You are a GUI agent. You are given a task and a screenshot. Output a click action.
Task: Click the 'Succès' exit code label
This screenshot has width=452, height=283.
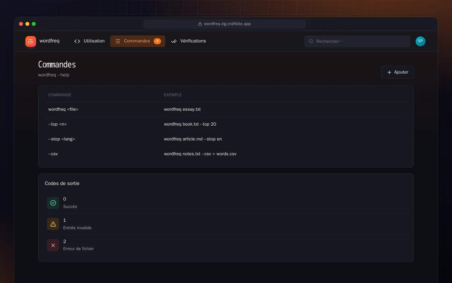[x=70, y=207]
